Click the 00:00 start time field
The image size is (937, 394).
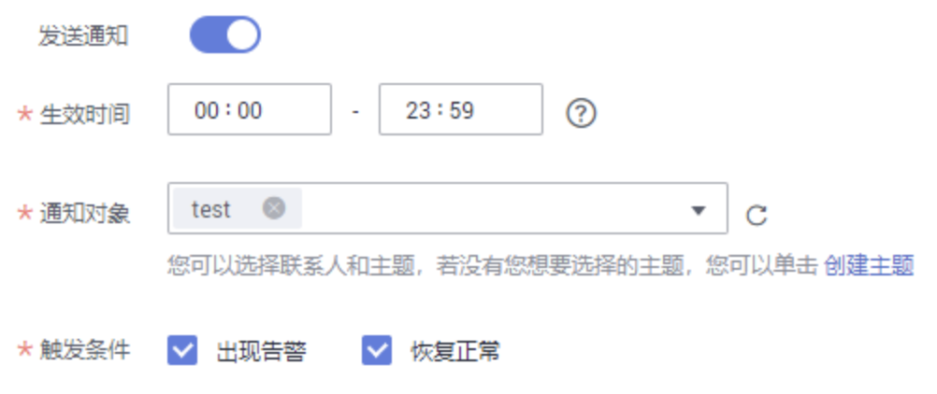249,109
